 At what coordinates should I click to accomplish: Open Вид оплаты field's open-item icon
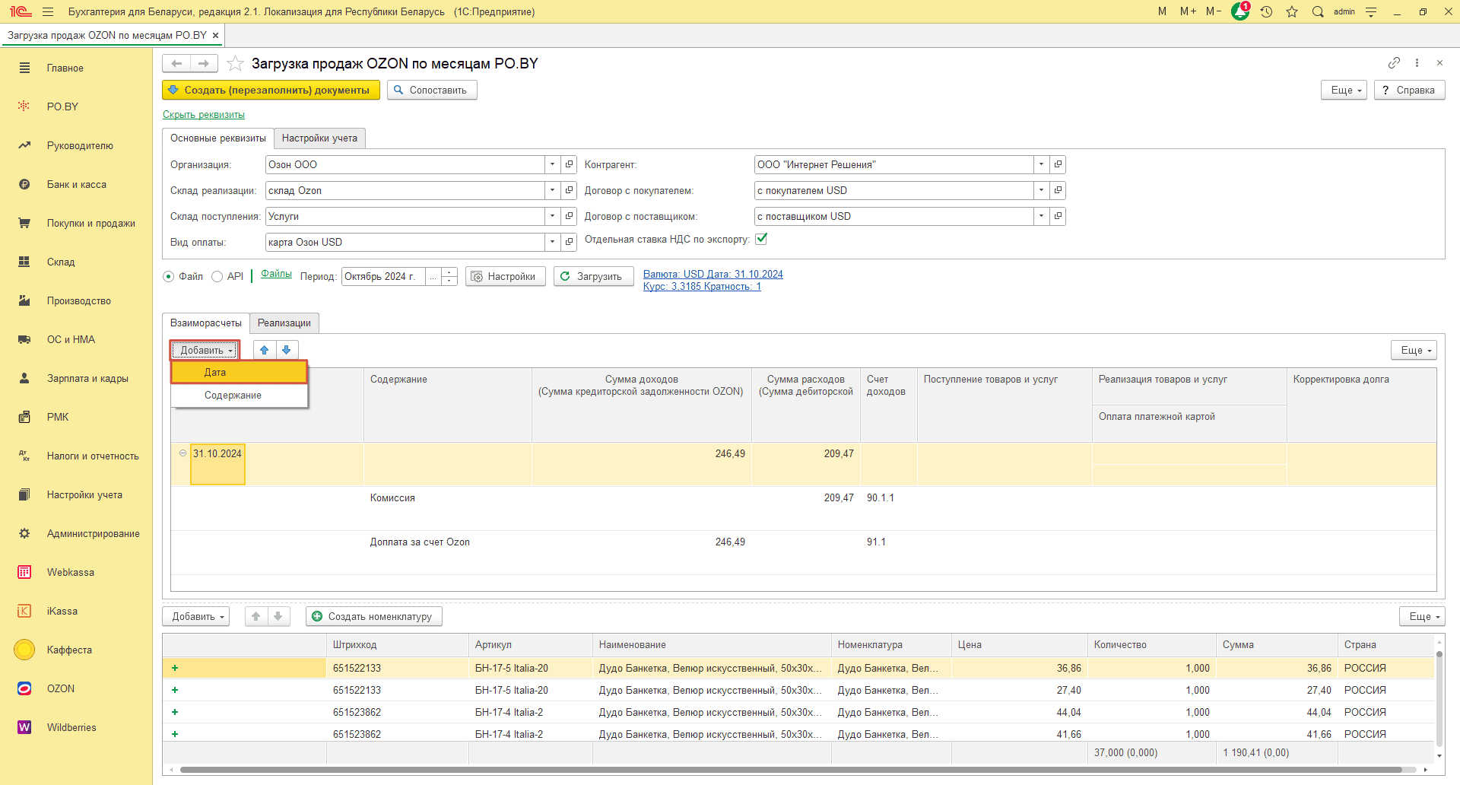click(569, 242)
